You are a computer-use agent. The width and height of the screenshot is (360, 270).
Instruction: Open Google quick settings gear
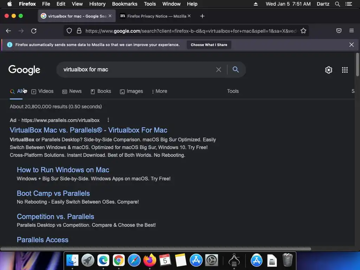[329, 70]
